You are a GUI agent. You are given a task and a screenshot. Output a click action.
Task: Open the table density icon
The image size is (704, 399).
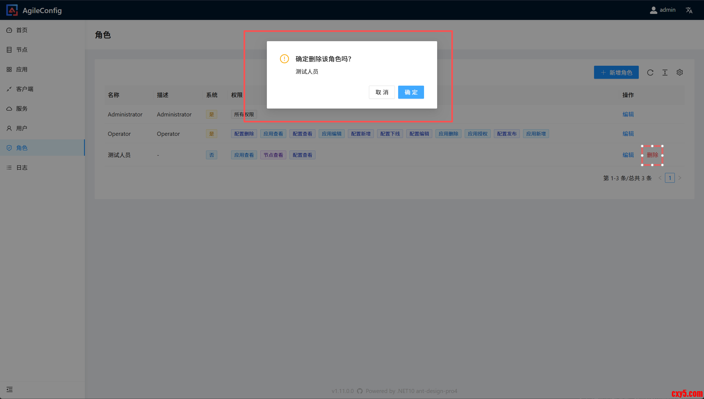click(665, 72)
